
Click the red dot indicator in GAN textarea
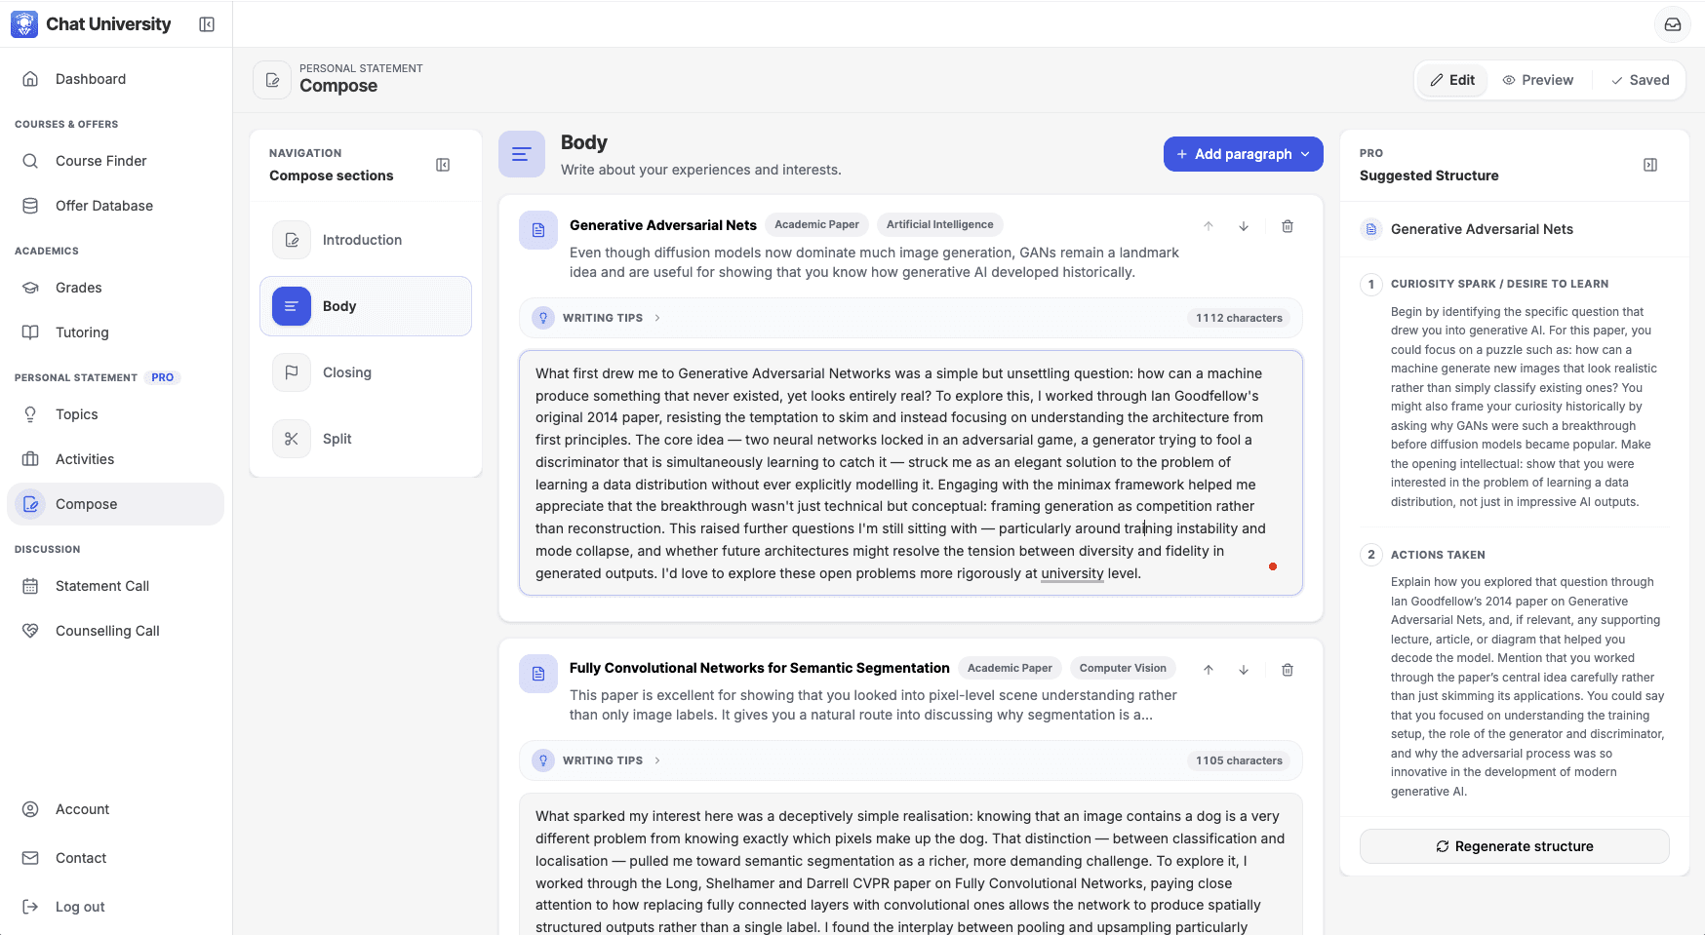1273,566
